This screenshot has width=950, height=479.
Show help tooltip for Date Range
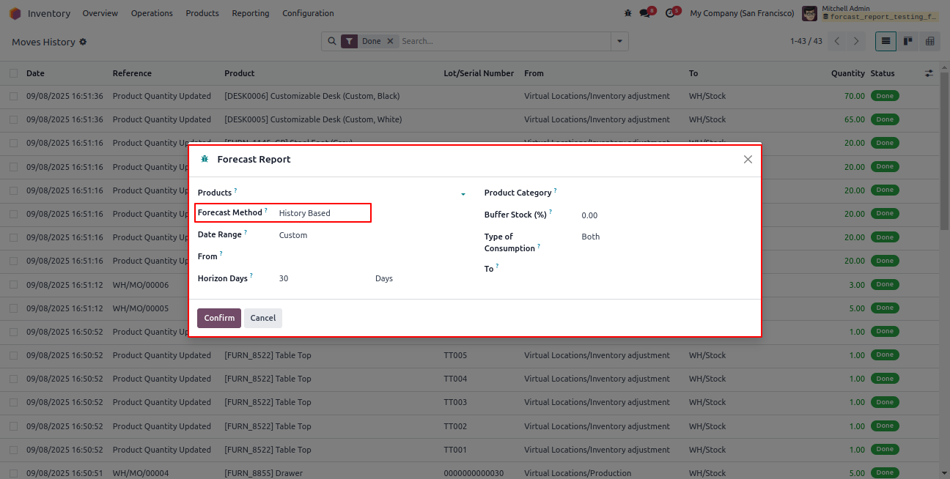pyautogui.click(x=246, y=232)
